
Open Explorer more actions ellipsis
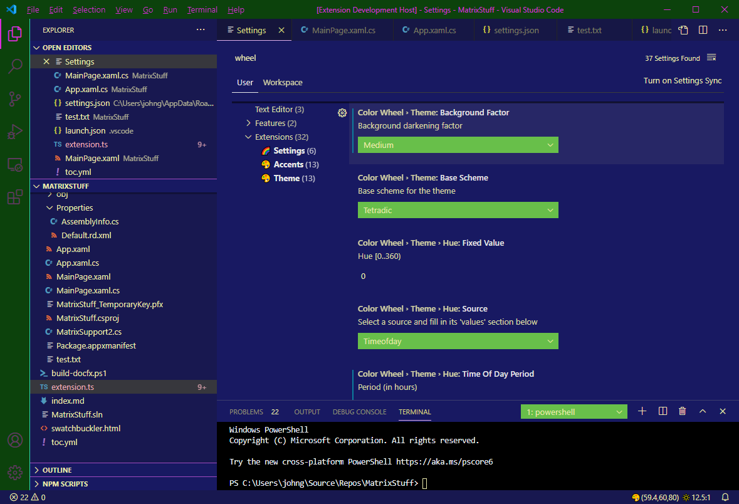(201, 29)
